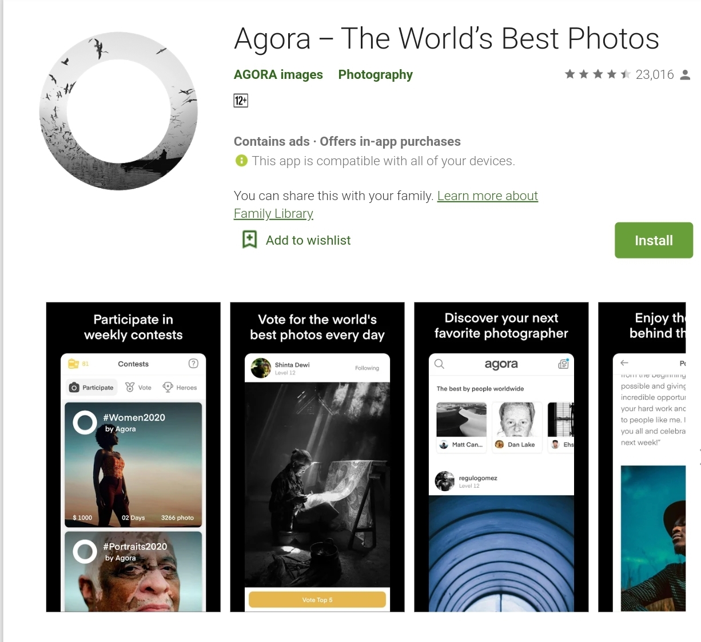Click the star rating icons
The width and height of the screenshot is (701, 642).
point(598,74)
